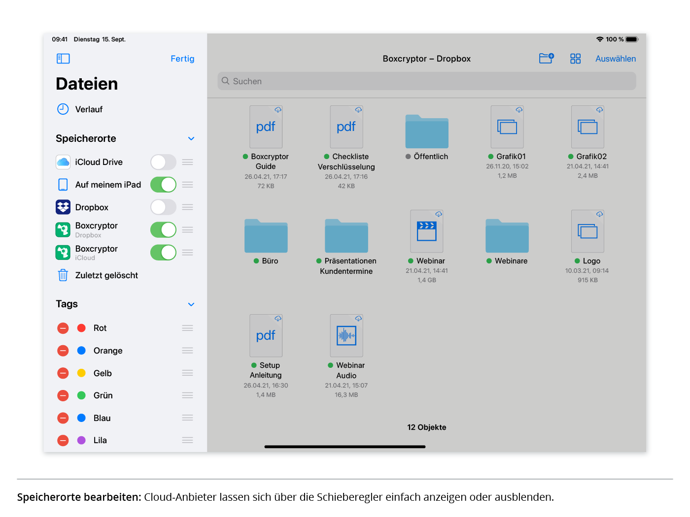
Task: Select the Grün tag label
Action: (103, 395)
